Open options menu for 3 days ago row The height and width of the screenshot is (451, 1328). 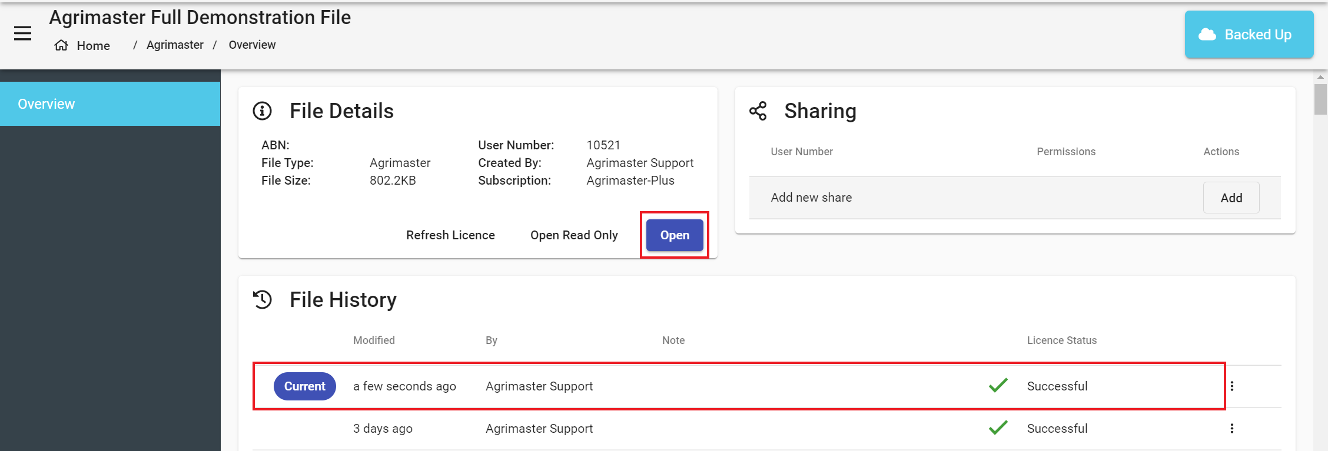tap(1231, 429)
